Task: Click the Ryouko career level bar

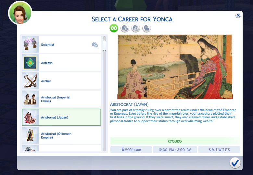Action: coord(175,141)
